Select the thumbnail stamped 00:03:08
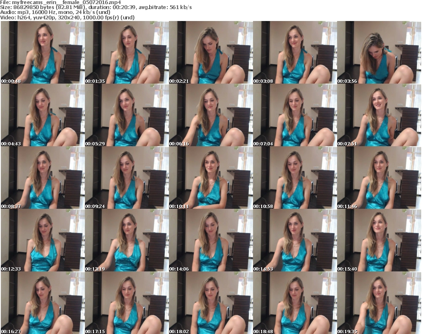Image resolution: width=422 pixels, height=334 pixels. point(295,52)
